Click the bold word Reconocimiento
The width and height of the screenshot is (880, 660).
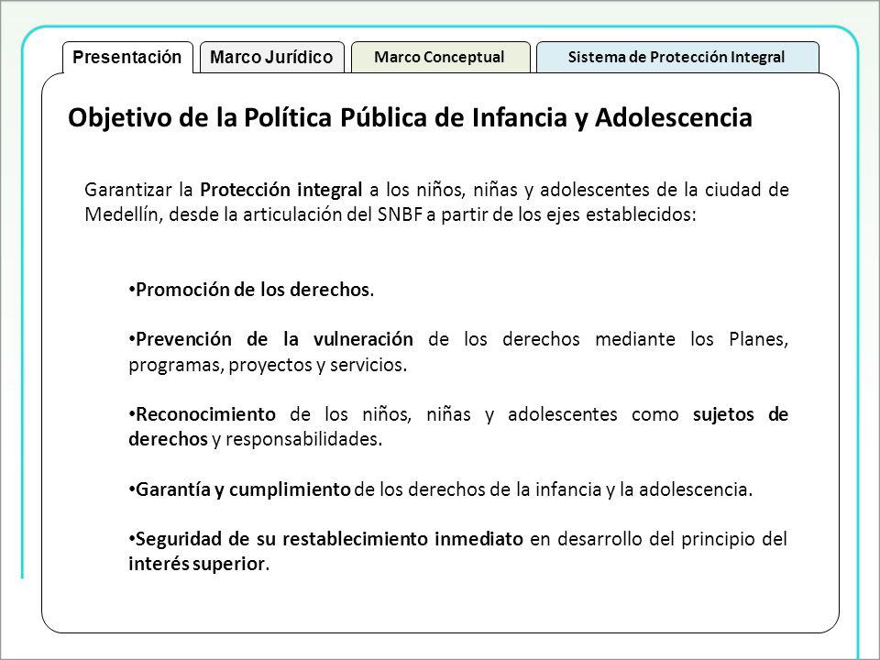(x=205, y=414)
